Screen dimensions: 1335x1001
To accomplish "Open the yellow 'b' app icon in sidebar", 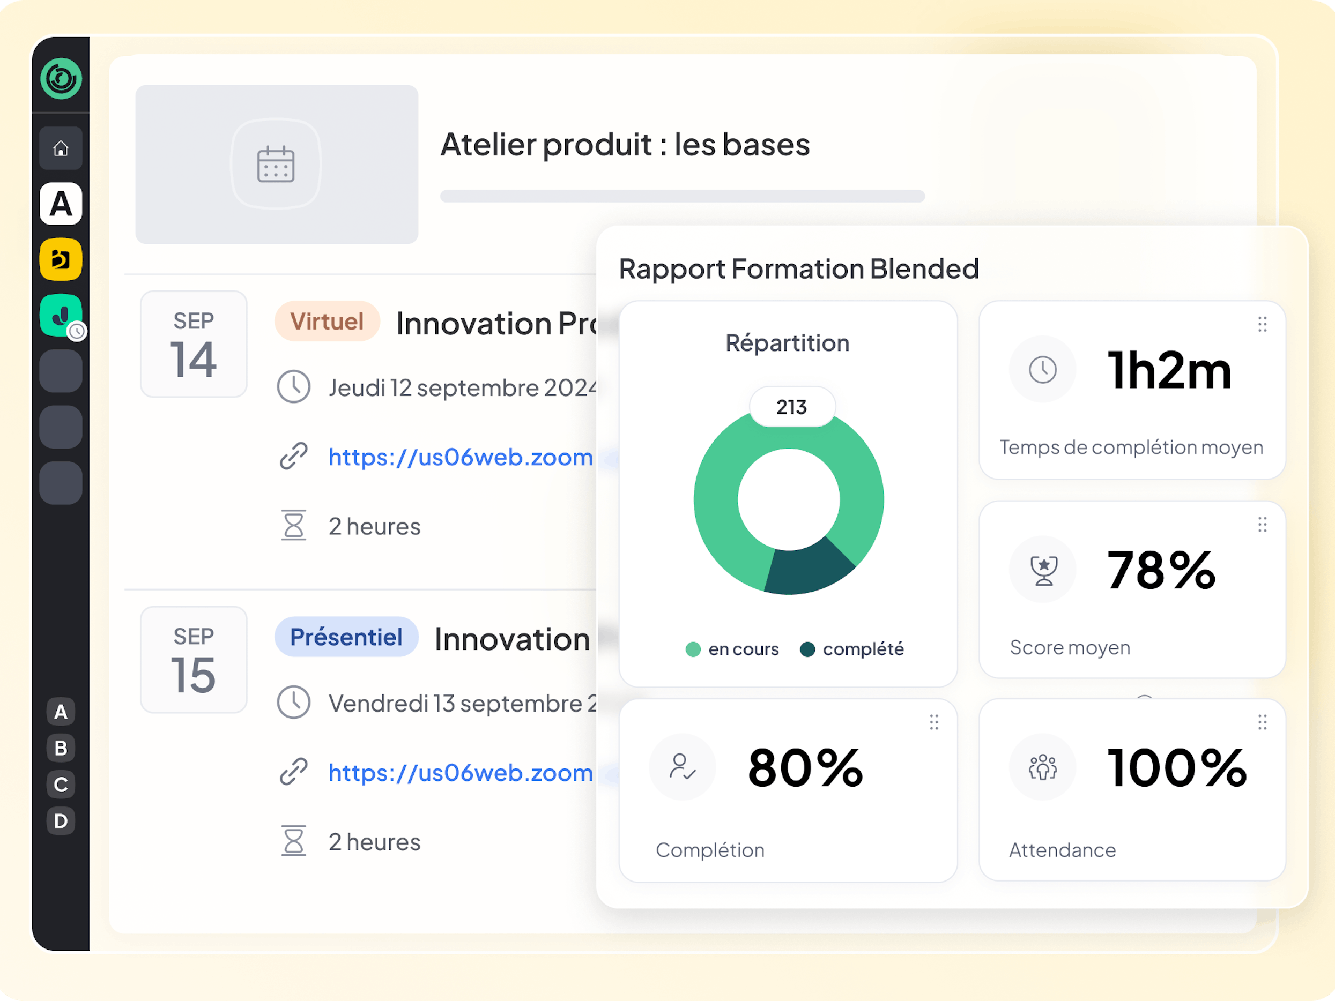I will click(x=61, y=260).
